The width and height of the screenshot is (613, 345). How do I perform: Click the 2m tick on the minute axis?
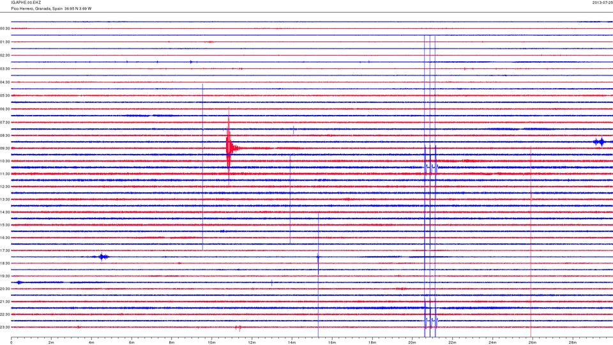click(51, 342)
